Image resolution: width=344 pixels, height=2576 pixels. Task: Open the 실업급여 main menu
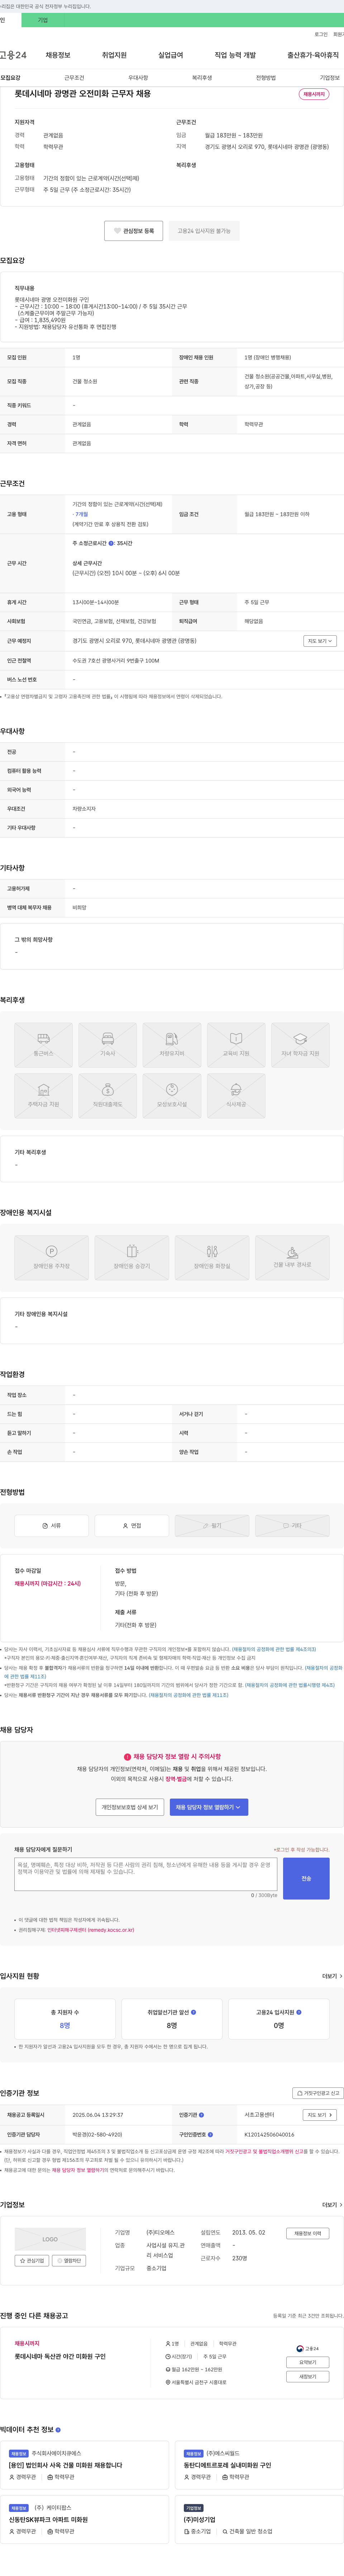[x=171, y=55]
